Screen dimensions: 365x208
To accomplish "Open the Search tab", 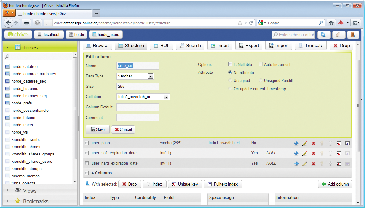I will point(190,45).
